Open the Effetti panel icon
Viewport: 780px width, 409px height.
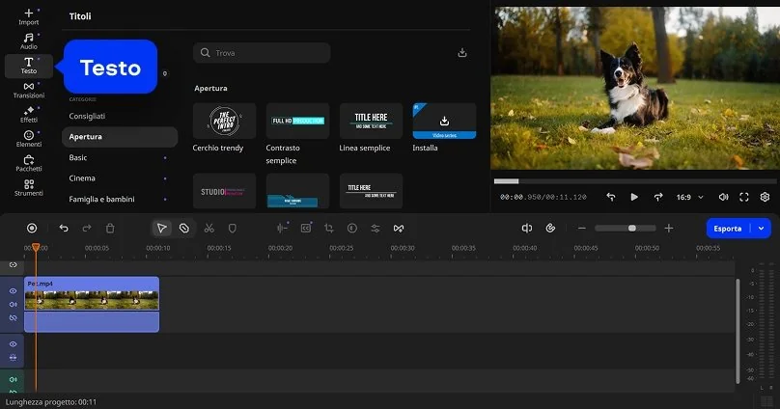[x=29, y=114]
